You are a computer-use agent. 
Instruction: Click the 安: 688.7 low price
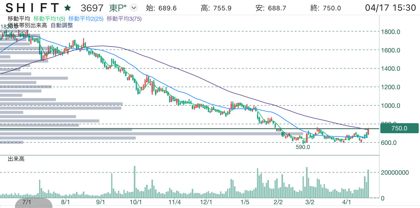point(271,8)
